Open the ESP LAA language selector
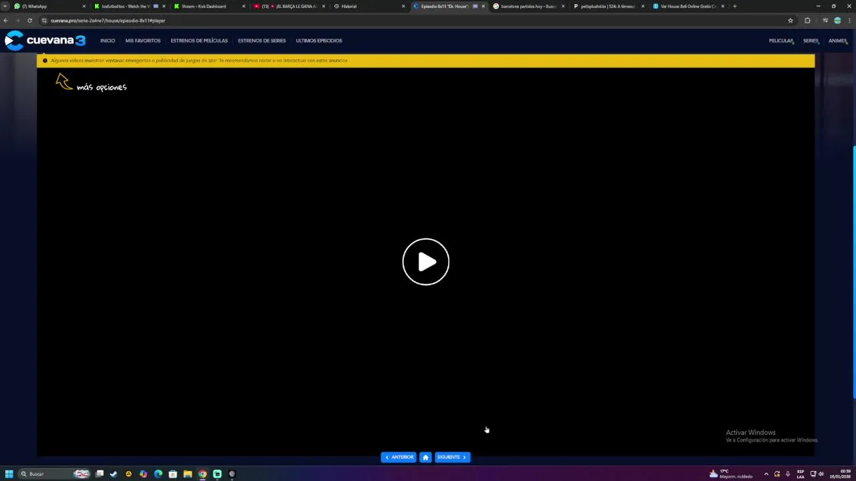856x481 pixels. 800,474
